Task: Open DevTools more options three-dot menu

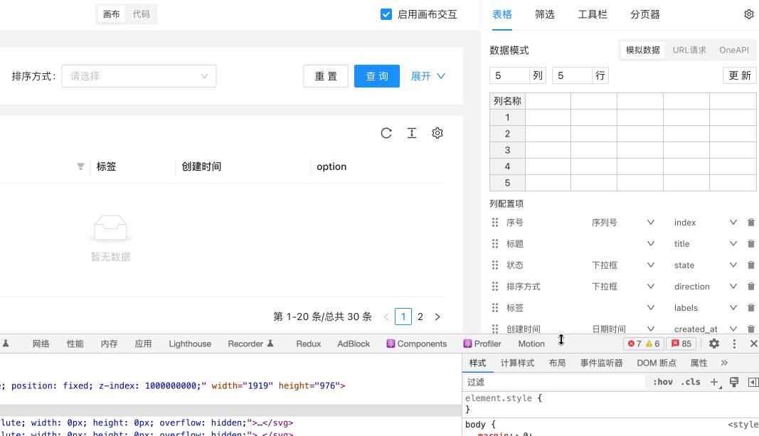Action: [734, 344]
